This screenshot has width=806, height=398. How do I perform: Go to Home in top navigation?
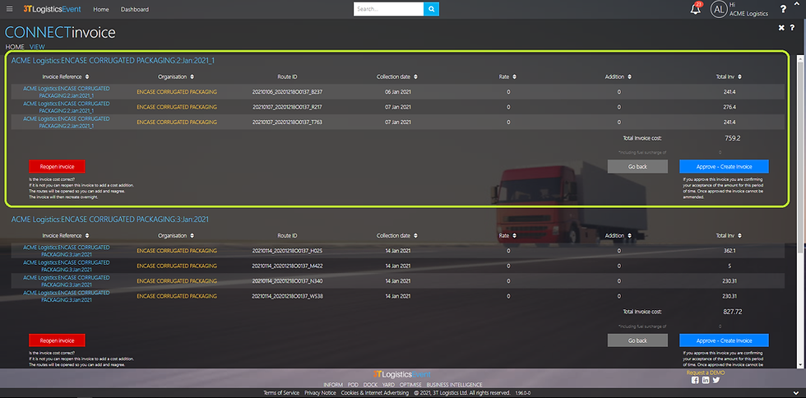tap(100, 9)
